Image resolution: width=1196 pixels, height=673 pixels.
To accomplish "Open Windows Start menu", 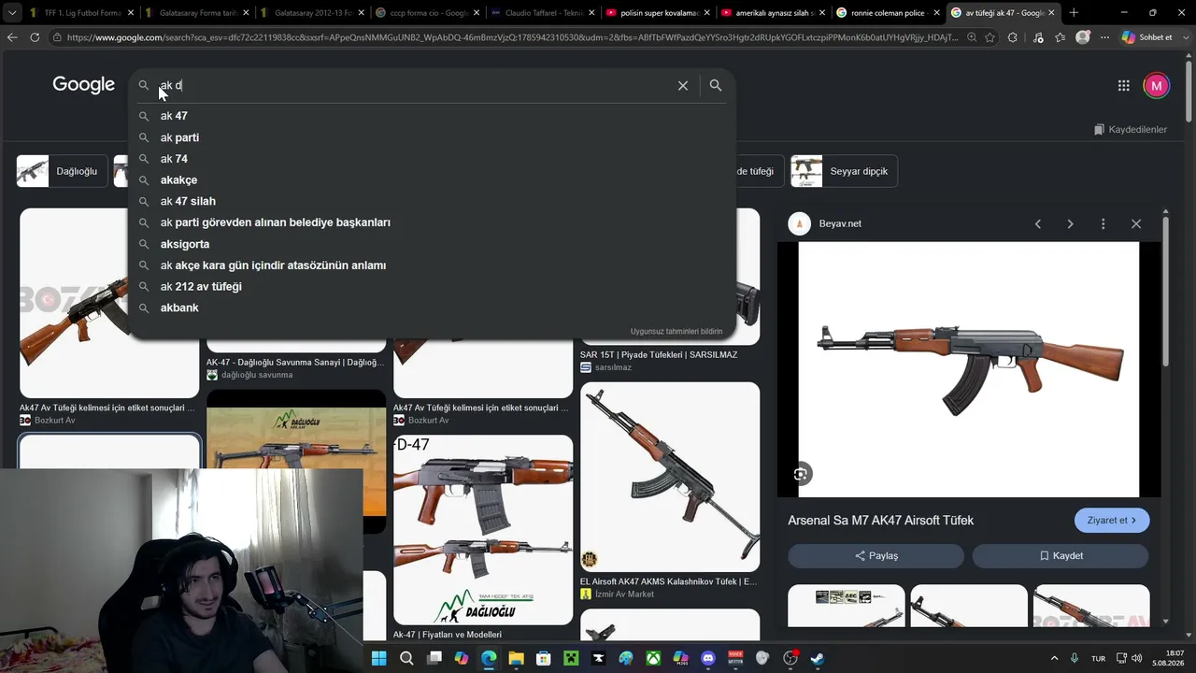I will [x=379, y=658].
